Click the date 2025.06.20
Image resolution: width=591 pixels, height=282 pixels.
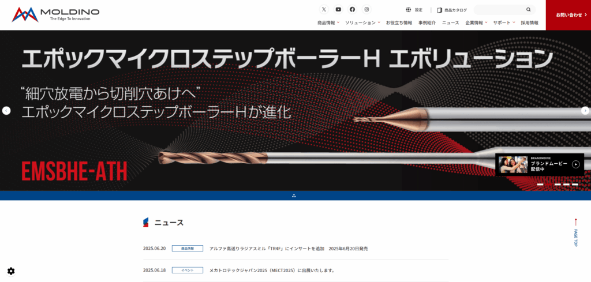tap(155, 249)
